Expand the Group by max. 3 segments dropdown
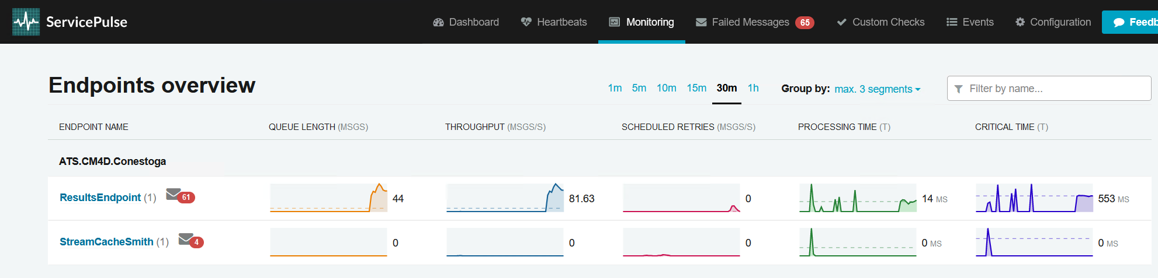The height and width of the screenshot is (278, 1158). [877, 89]
